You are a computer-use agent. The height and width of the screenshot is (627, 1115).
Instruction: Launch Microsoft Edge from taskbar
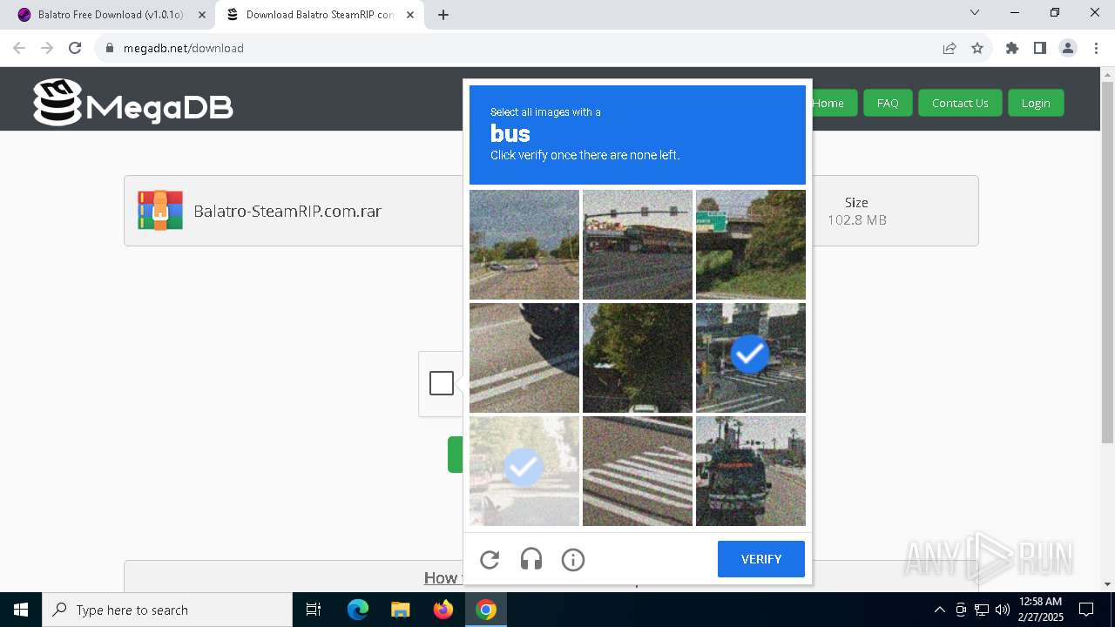click(x=358, y=610)
